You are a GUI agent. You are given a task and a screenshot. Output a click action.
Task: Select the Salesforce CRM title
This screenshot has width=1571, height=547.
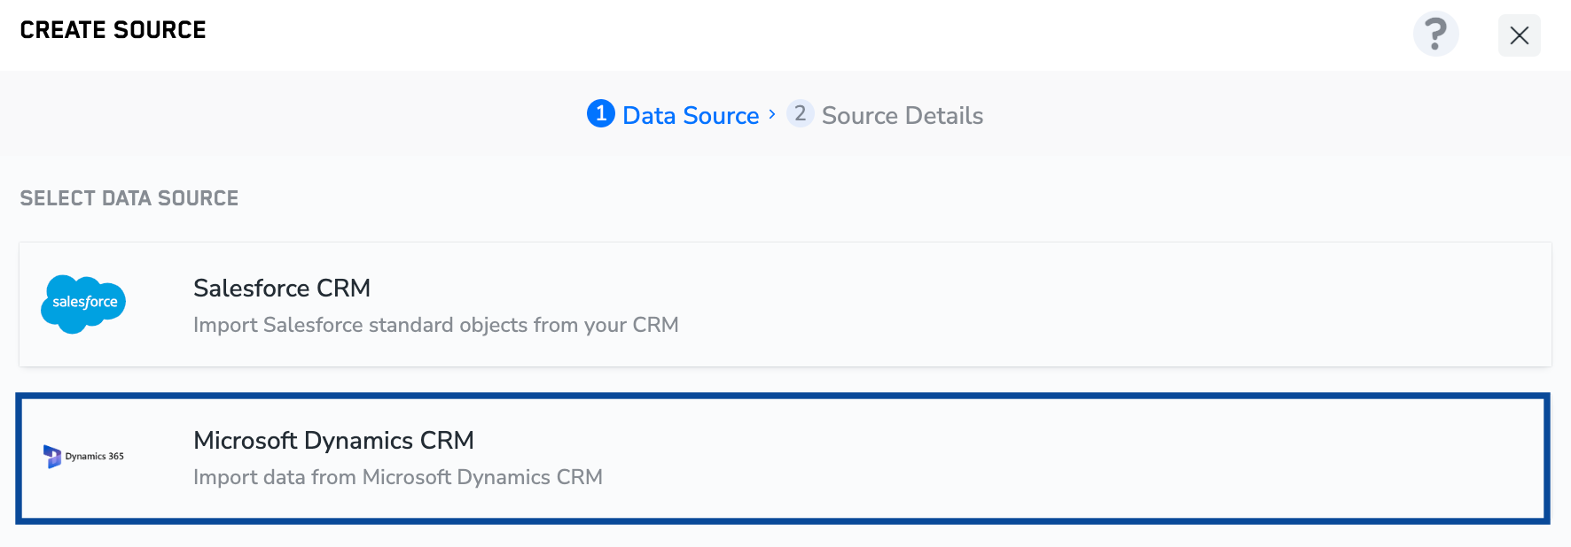tap(282, 289)
